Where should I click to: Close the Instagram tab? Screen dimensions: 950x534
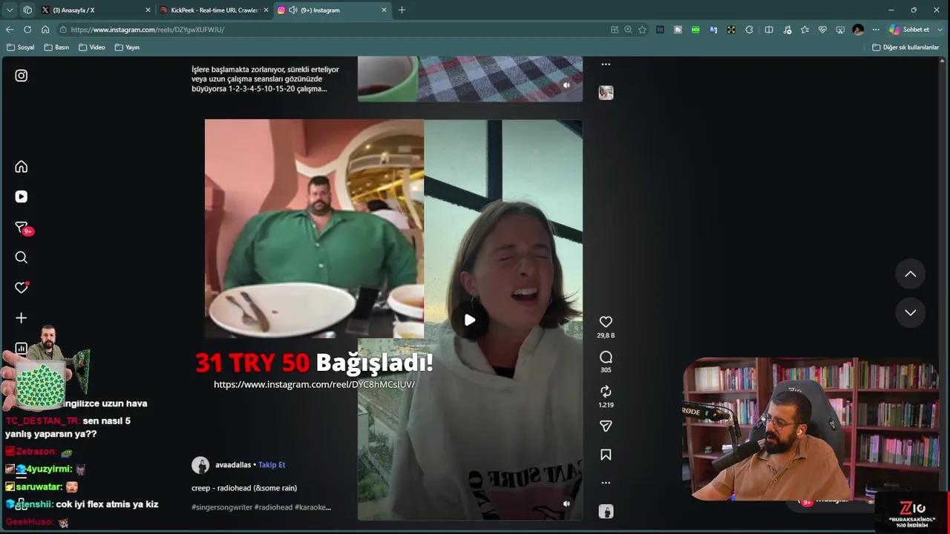coord(384,10)
